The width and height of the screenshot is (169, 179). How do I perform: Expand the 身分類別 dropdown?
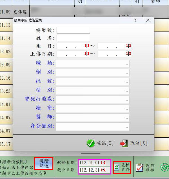point(126,127)
